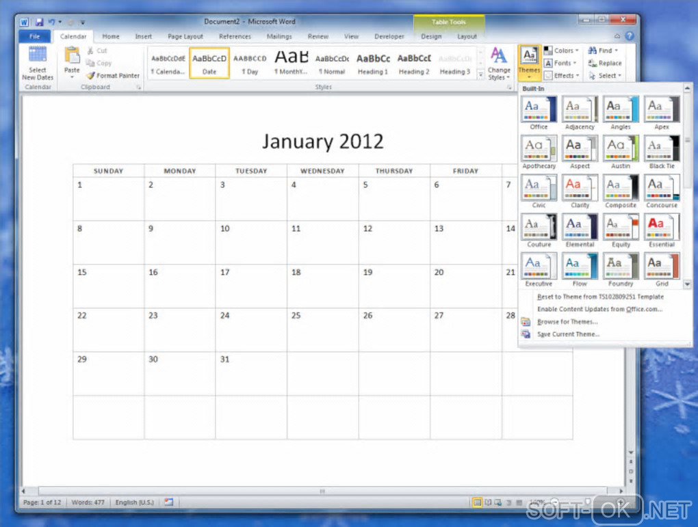Open the Styles pane dialog launcher

click(x=509, y=87)
